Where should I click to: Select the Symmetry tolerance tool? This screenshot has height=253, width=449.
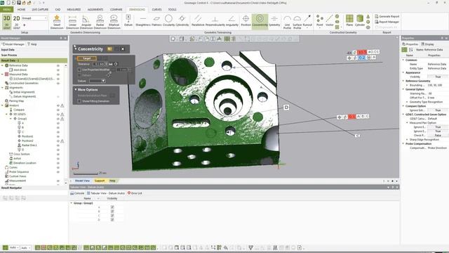pos(274,20)
